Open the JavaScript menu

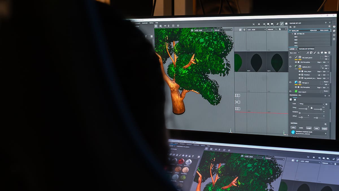144,23
